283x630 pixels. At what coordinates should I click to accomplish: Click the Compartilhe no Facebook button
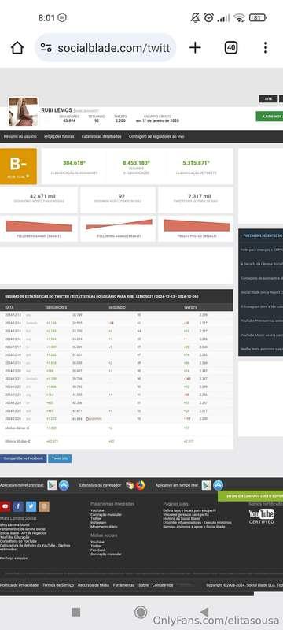(x=23, y=458)
